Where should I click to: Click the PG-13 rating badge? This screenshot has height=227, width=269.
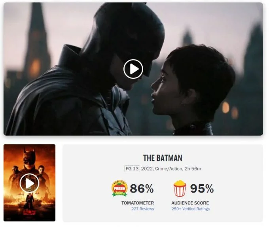click(132, 169)
